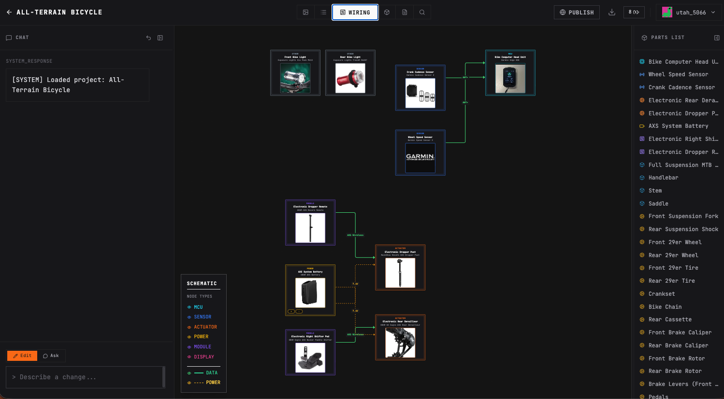
Task: Select the Wiring tab
Action: click(x=355, y=13)
